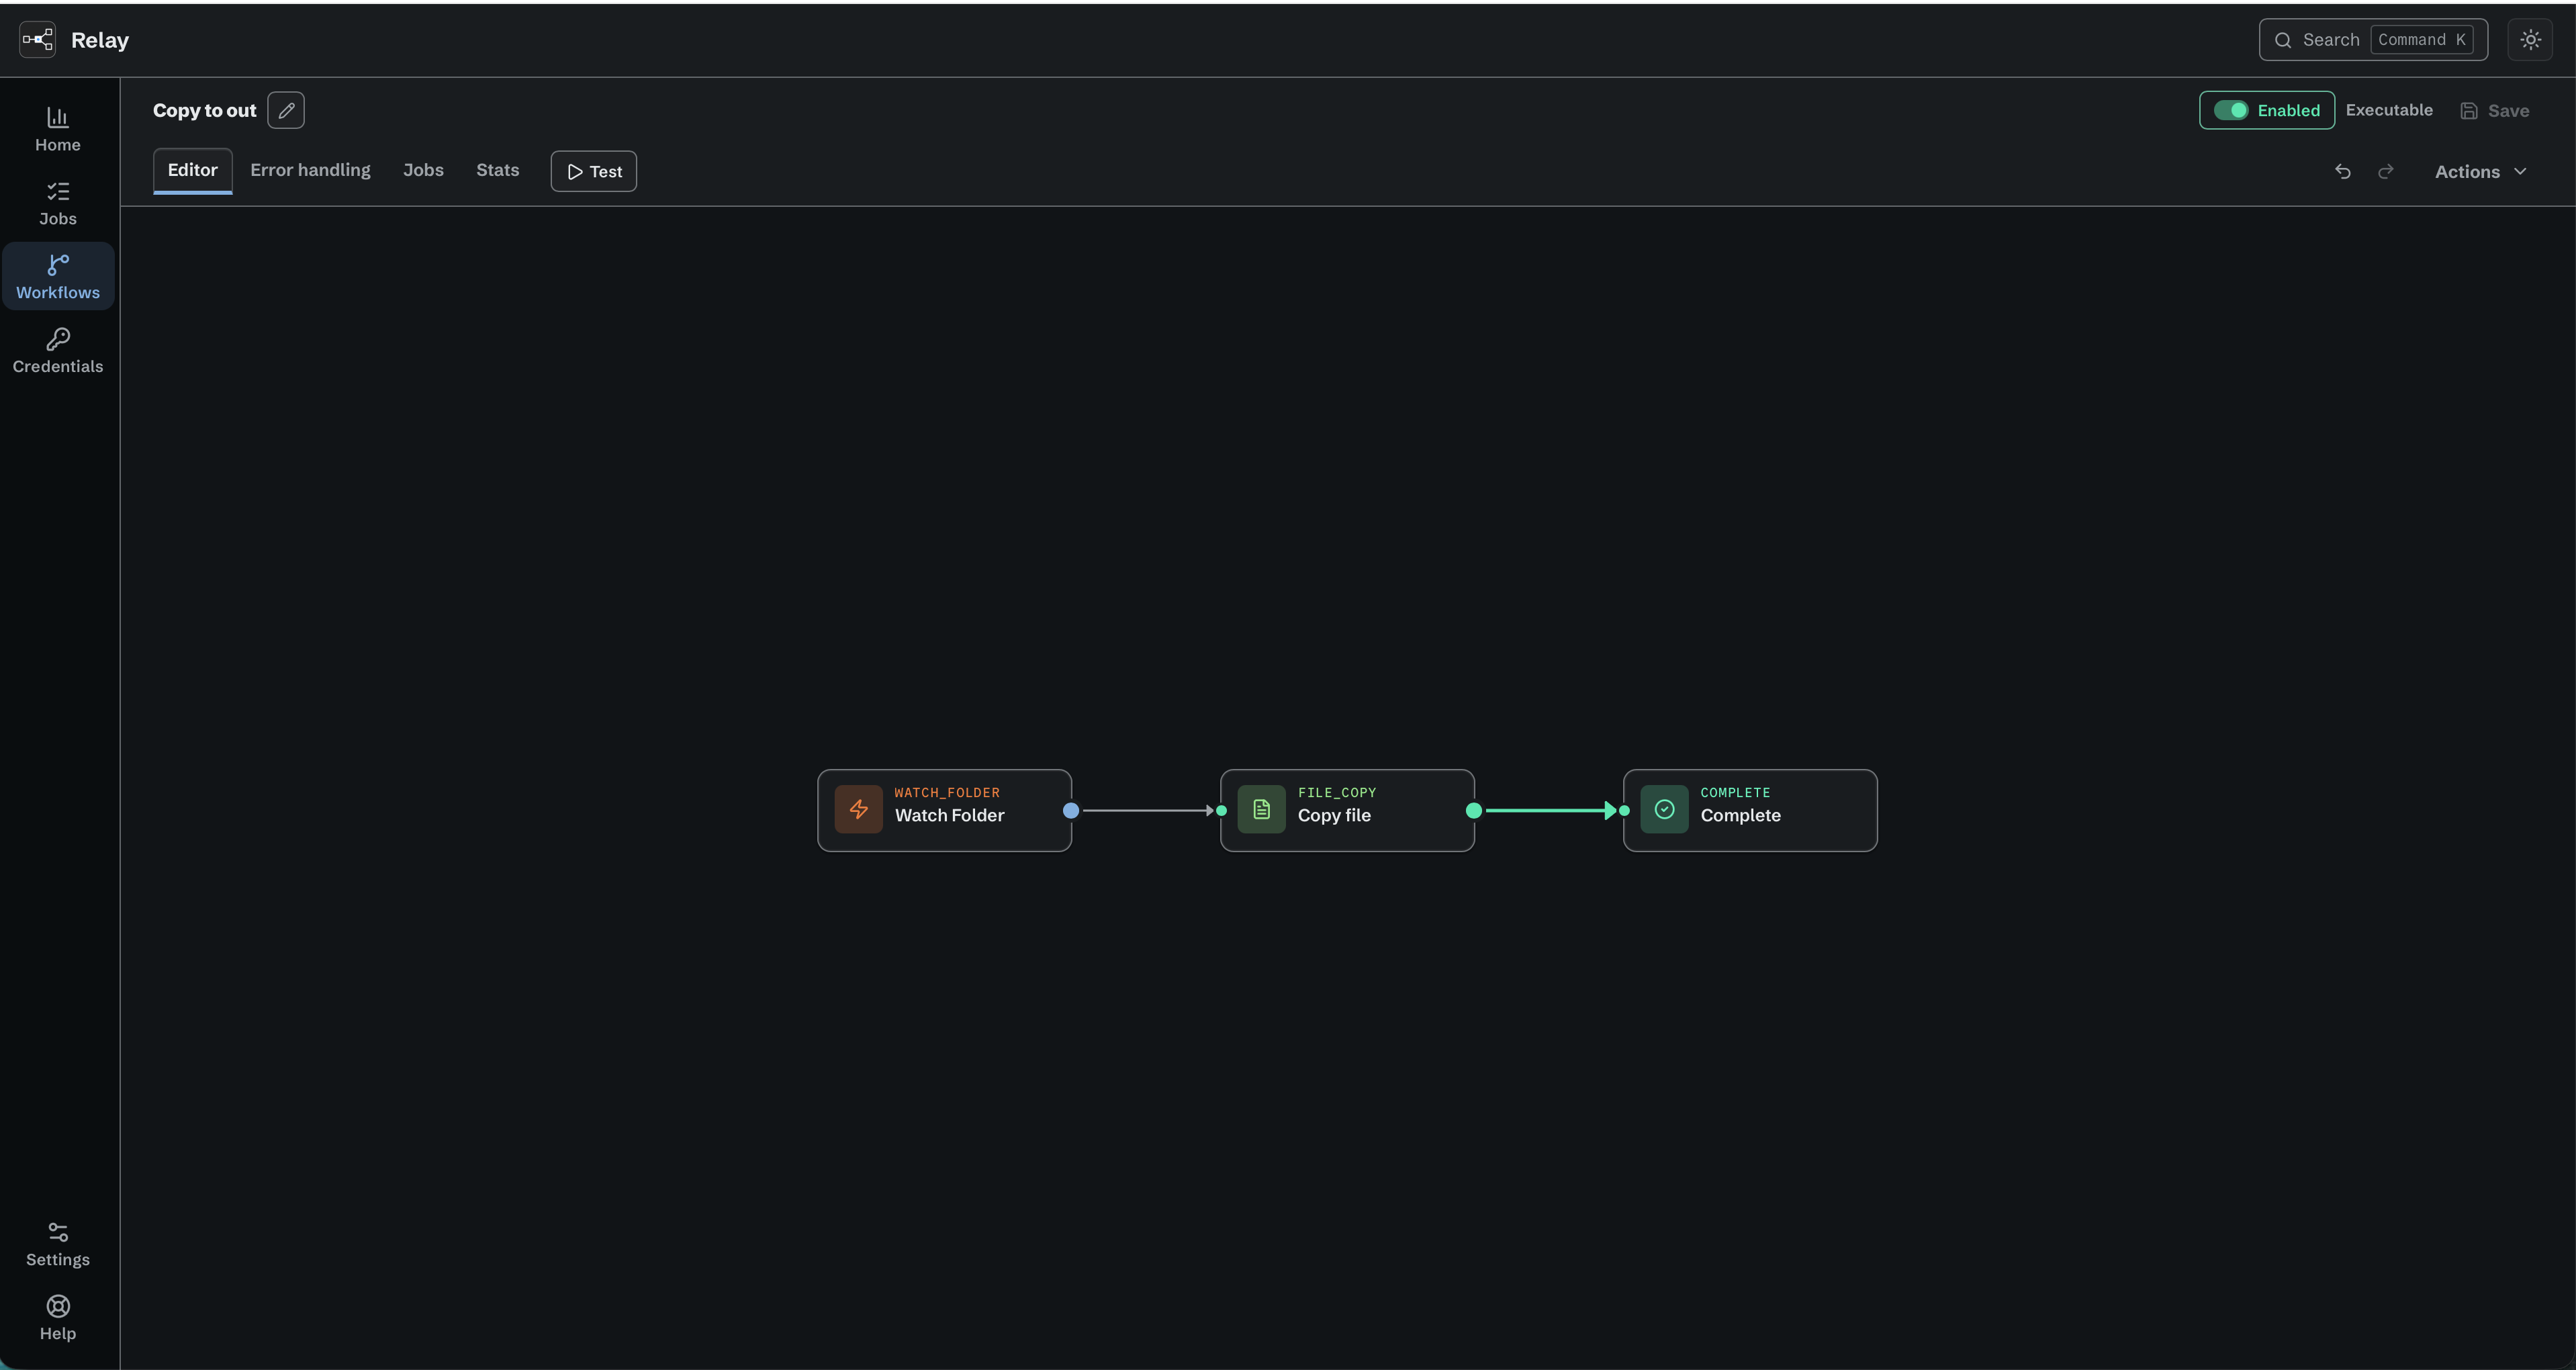Select the Watch Folder node label
Screen dimensions: 2576x1370
949,816
